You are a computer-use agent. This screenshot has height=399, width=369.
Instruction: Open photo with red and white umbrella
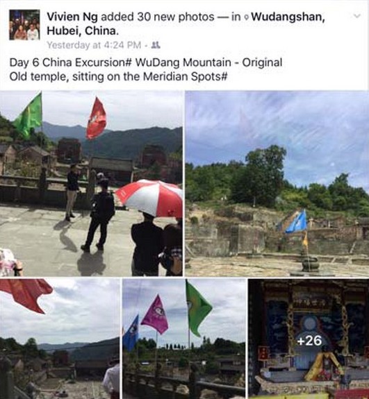pyautogui.click(x=91, y=183)
